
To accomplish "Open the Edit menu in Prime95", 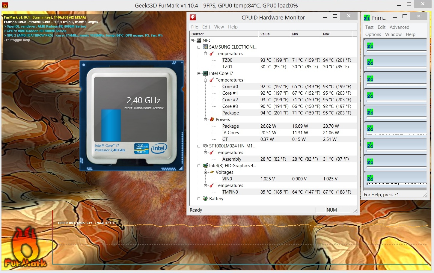I will coord(382,27).
